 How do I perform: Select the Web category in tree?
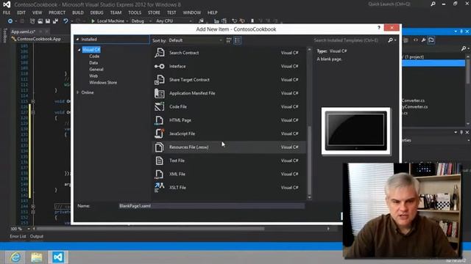pyautogui.click(x=93, y=76)
